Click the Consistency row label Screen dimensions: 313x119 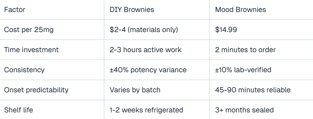coord(24,70)
